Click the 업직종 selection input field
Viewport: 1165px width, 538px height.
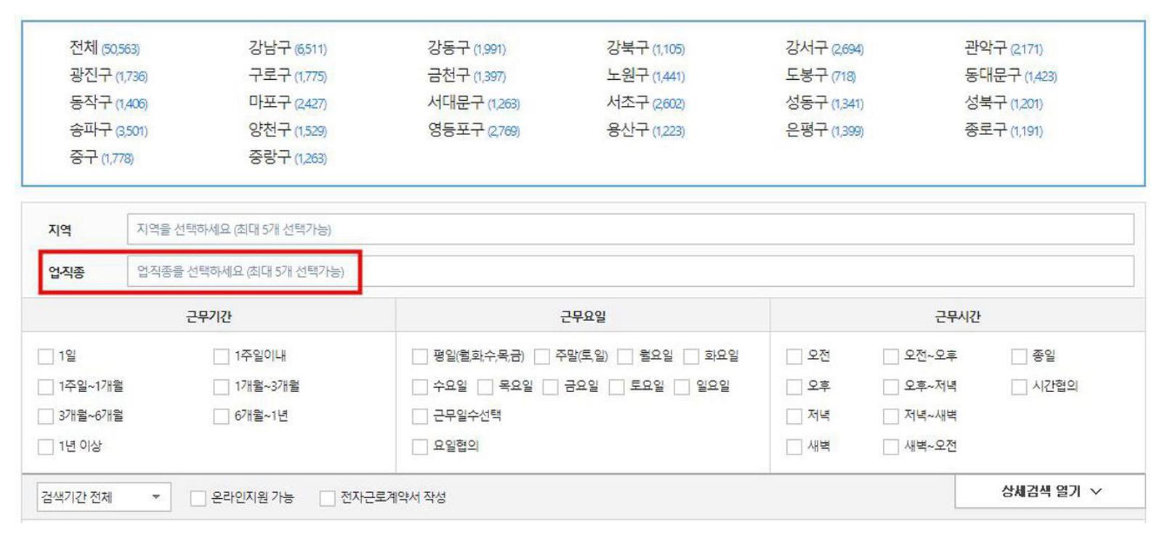click(630, 272)
